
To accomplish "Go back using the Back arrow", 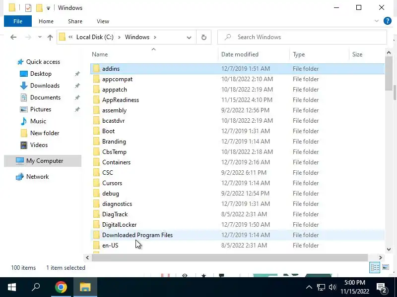I will point(13,38).
